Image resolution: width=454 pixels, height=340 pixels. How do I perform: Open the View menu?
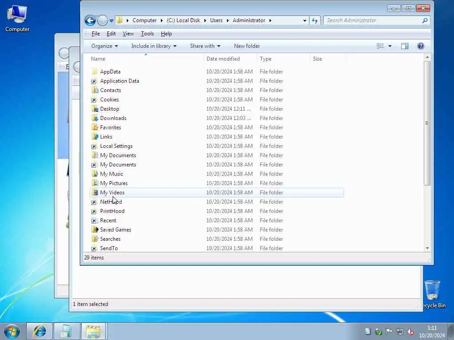(128, 34)
